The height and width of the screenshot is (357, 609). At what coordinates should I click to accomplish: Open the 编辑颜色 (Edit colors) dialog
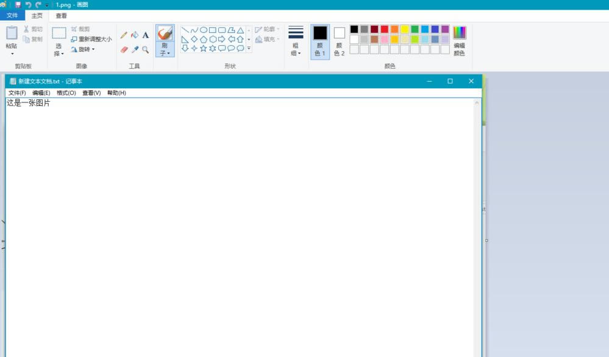459,41
